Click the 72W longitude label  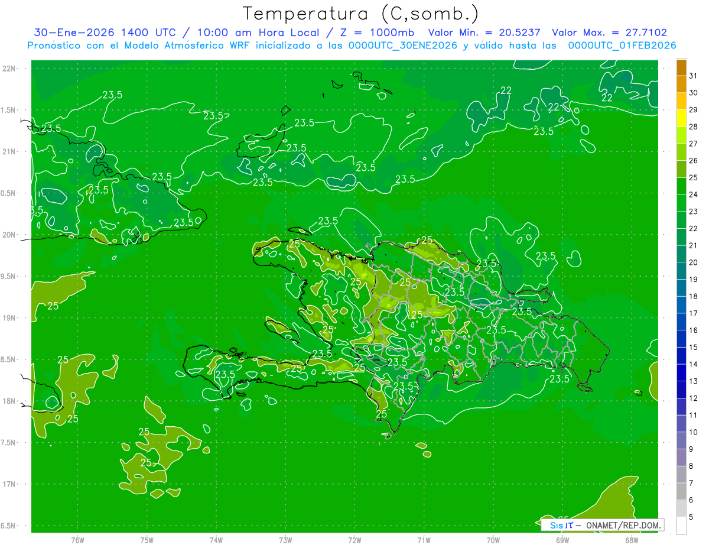pyautogui.click(x=354, y=540)
